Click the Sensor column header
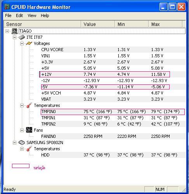Viewport: 189px width, 194px height. (x=42, y=24)
